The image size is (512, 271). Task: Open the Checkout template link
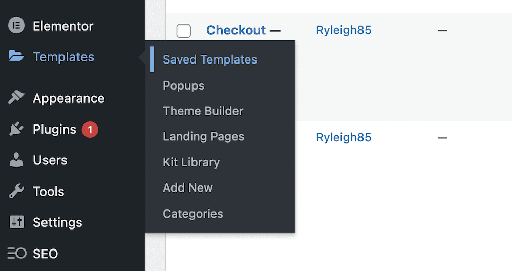pos(236,30)
